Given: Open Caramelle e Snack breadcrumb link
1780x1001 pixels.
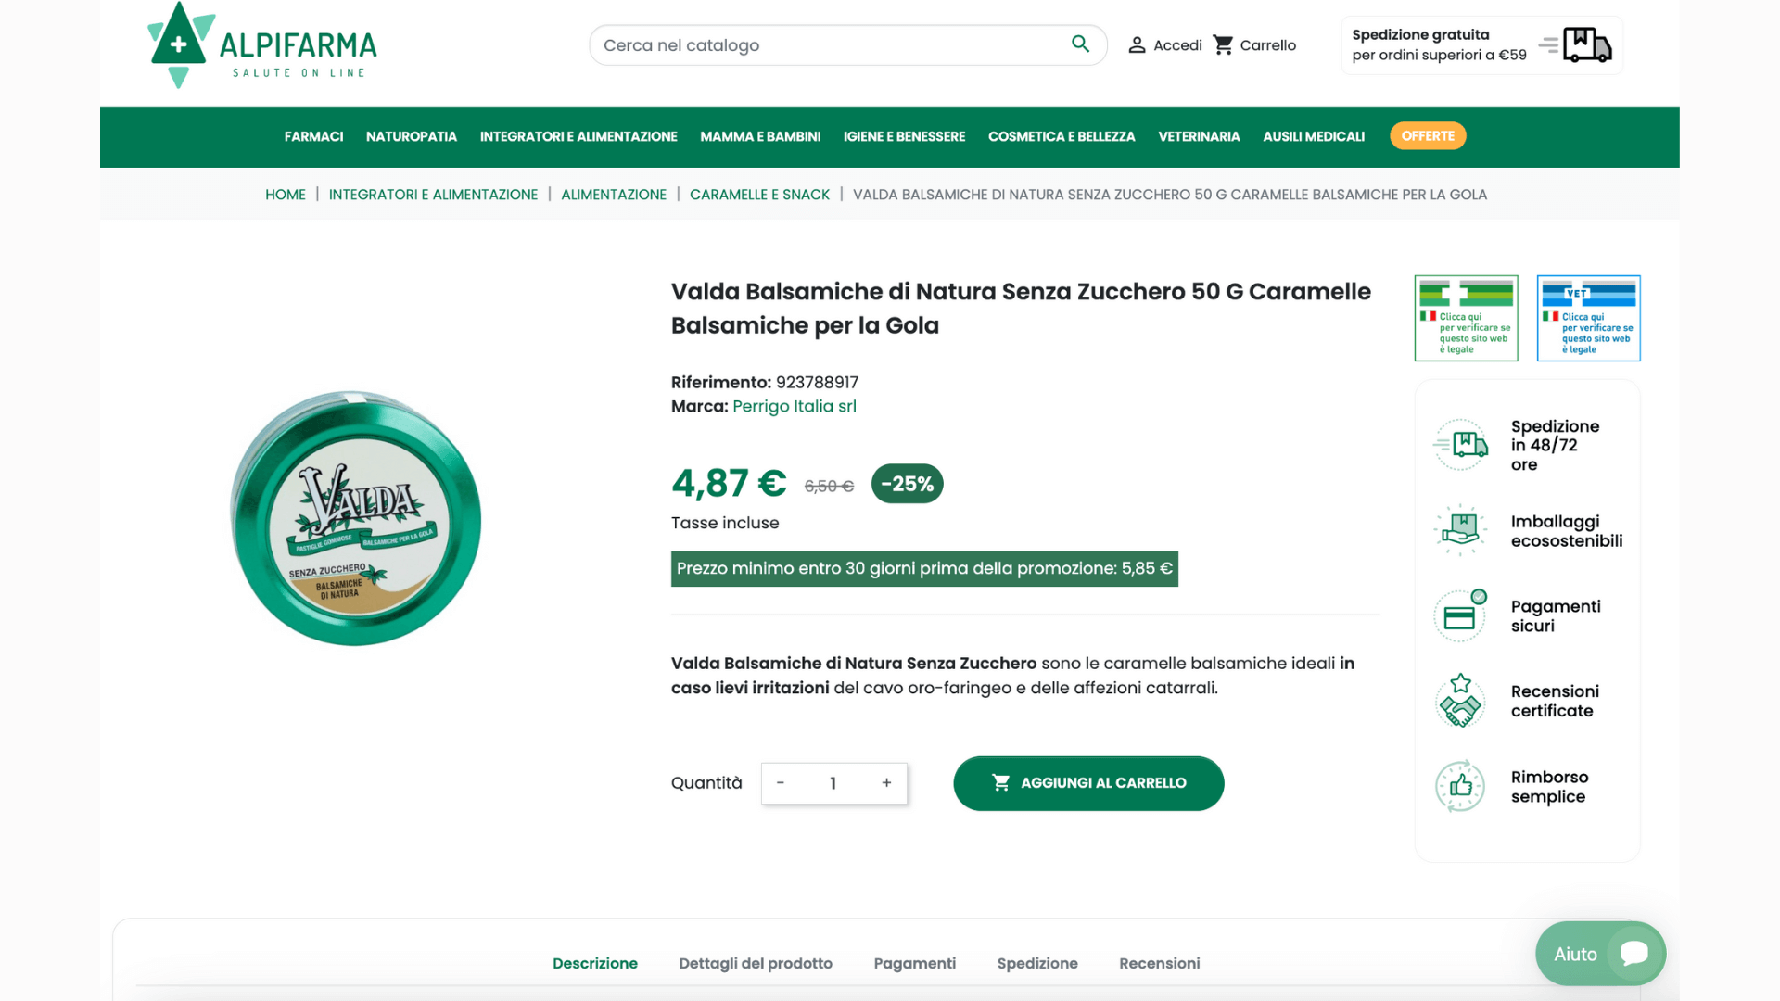Looking at the screenshot, I should point(759,195).
